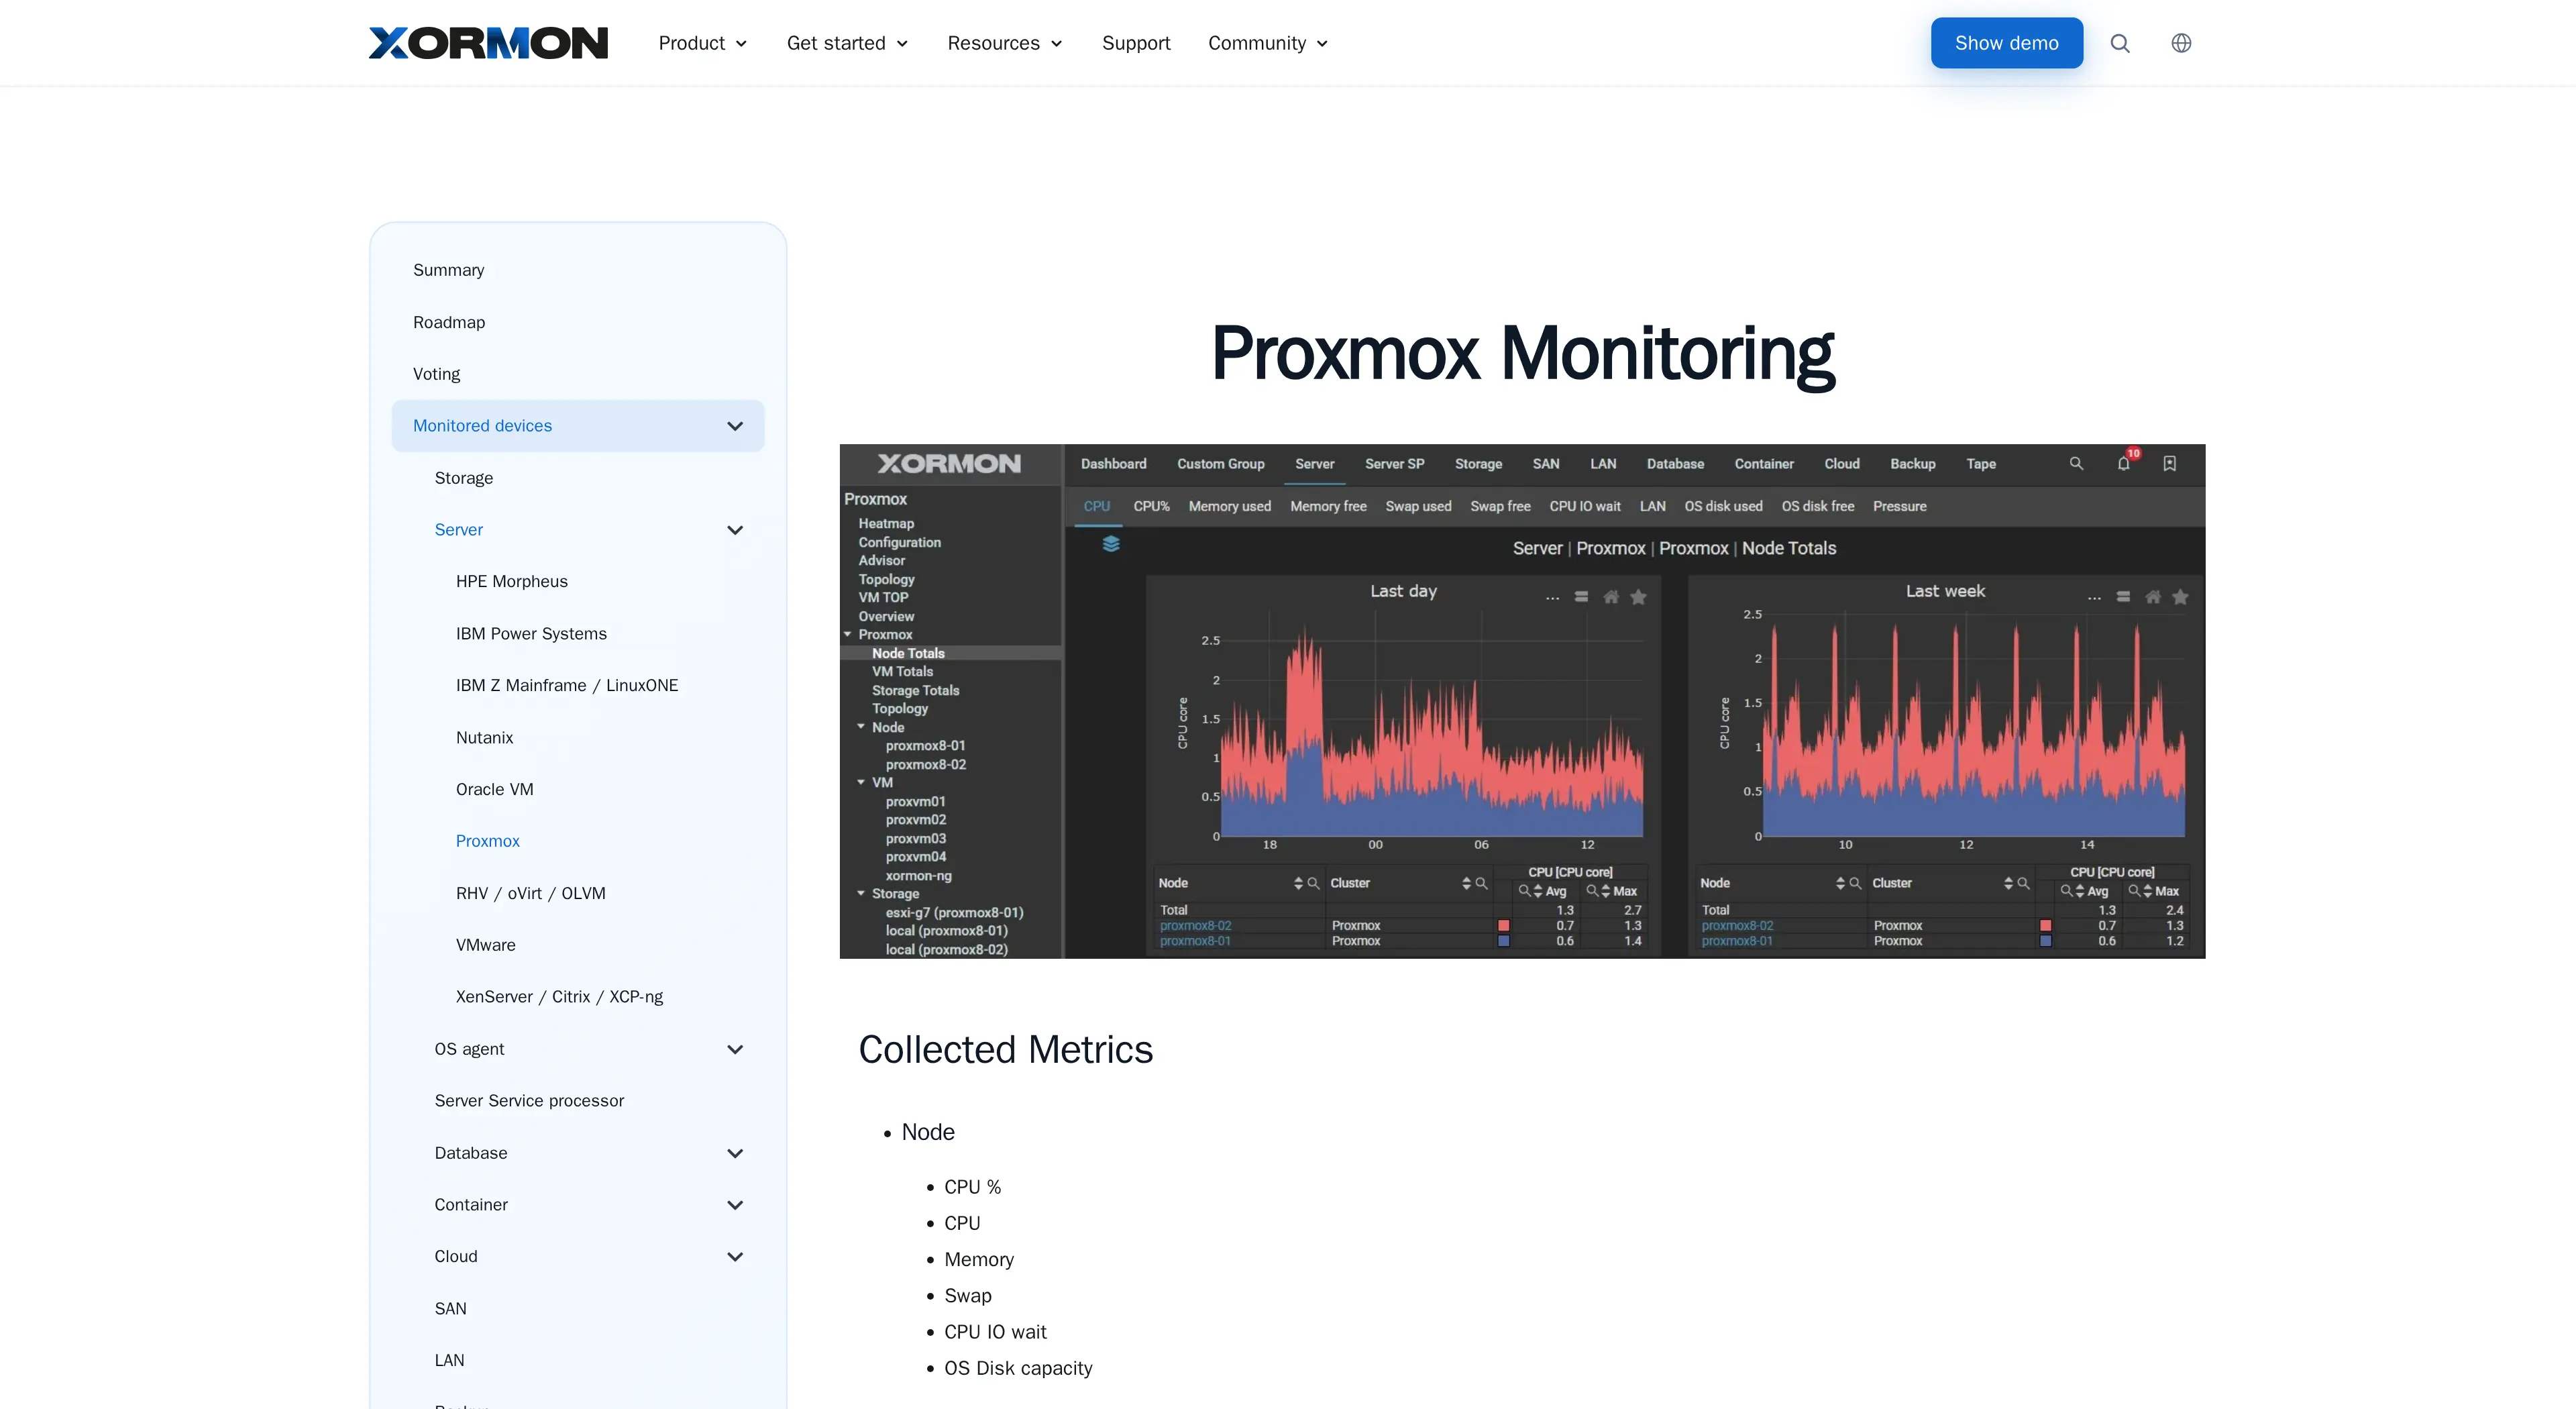The image size is (2576, 1409).
Task: Click the Node bullet item
Action: pos(928,1132)
